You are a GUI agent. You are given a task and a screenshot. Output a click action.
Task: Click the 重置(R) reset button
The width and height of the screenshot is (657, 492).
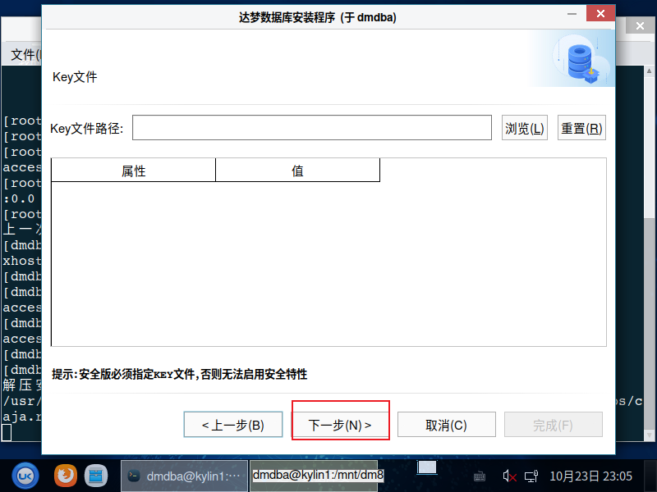(x=581, y=128)
